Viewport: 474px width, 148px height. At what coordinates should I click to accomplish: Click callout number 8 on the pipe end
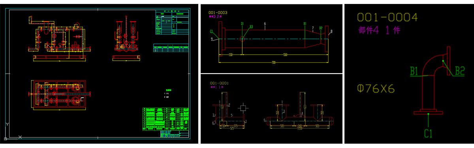point(331,31)
